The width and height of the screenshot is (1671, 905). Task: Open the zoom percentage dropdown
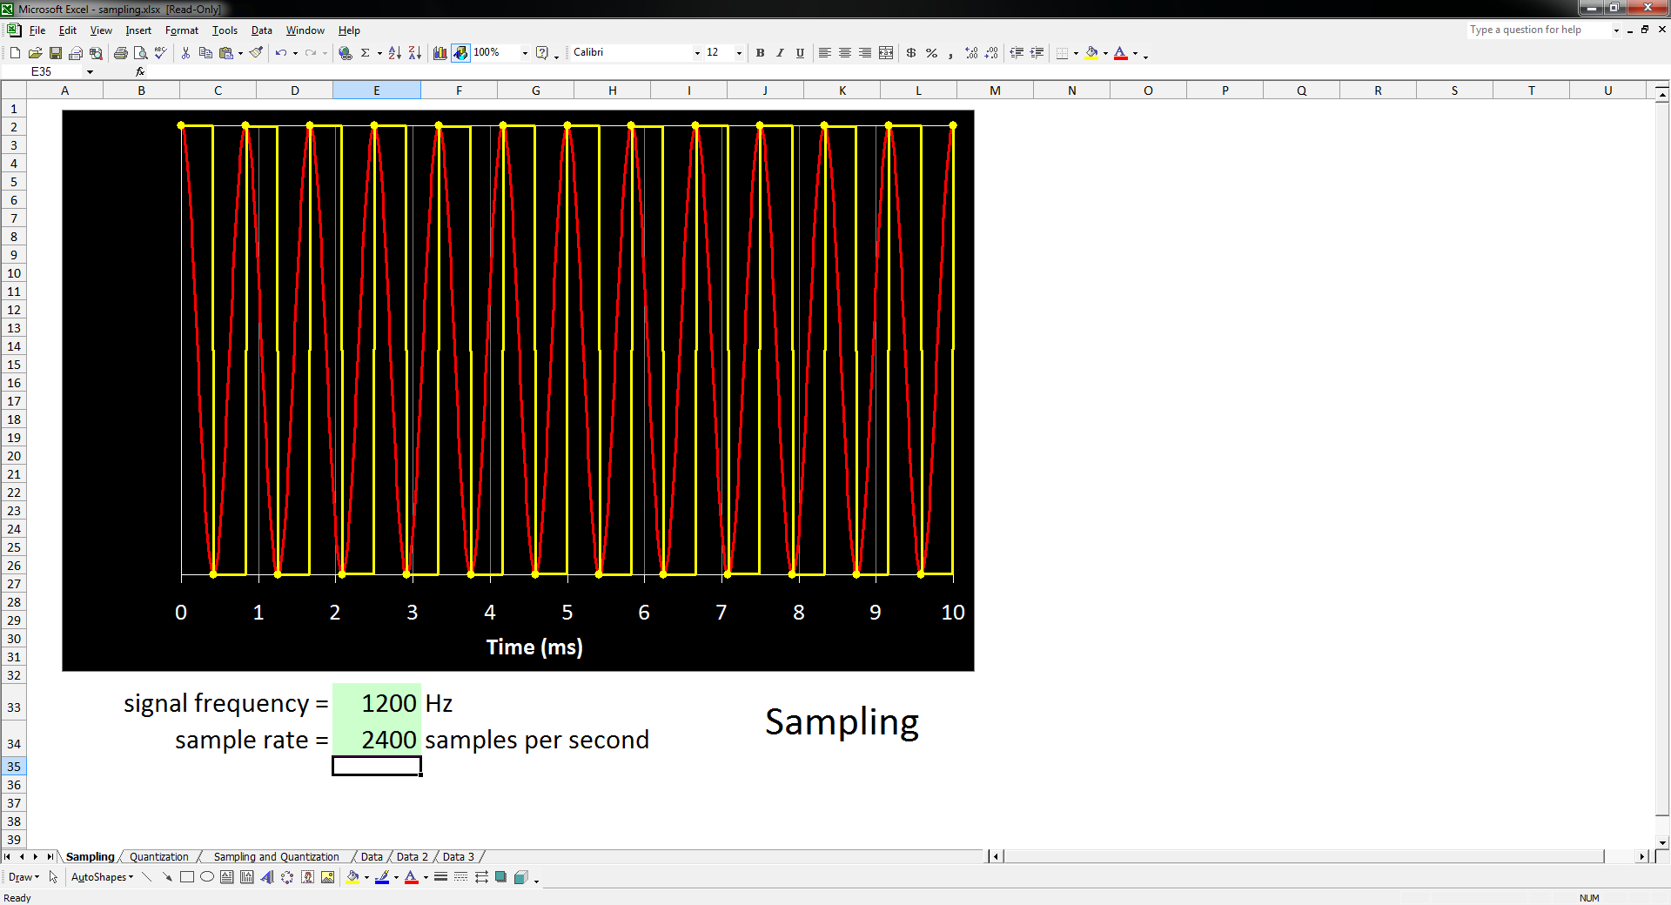pos(525,53)
